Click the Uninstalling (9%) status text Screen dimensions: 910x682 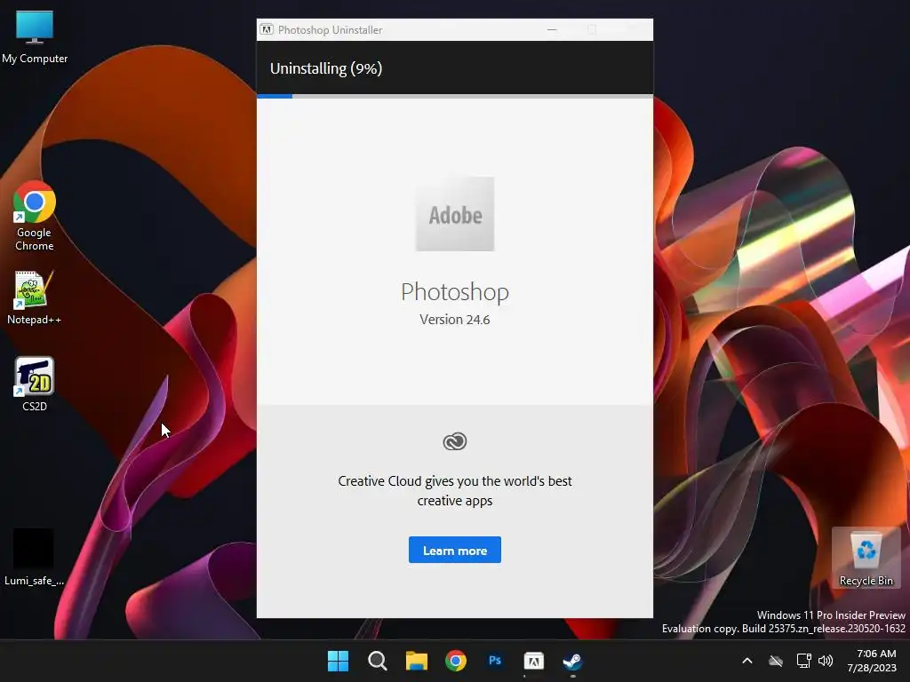[326, 68]
